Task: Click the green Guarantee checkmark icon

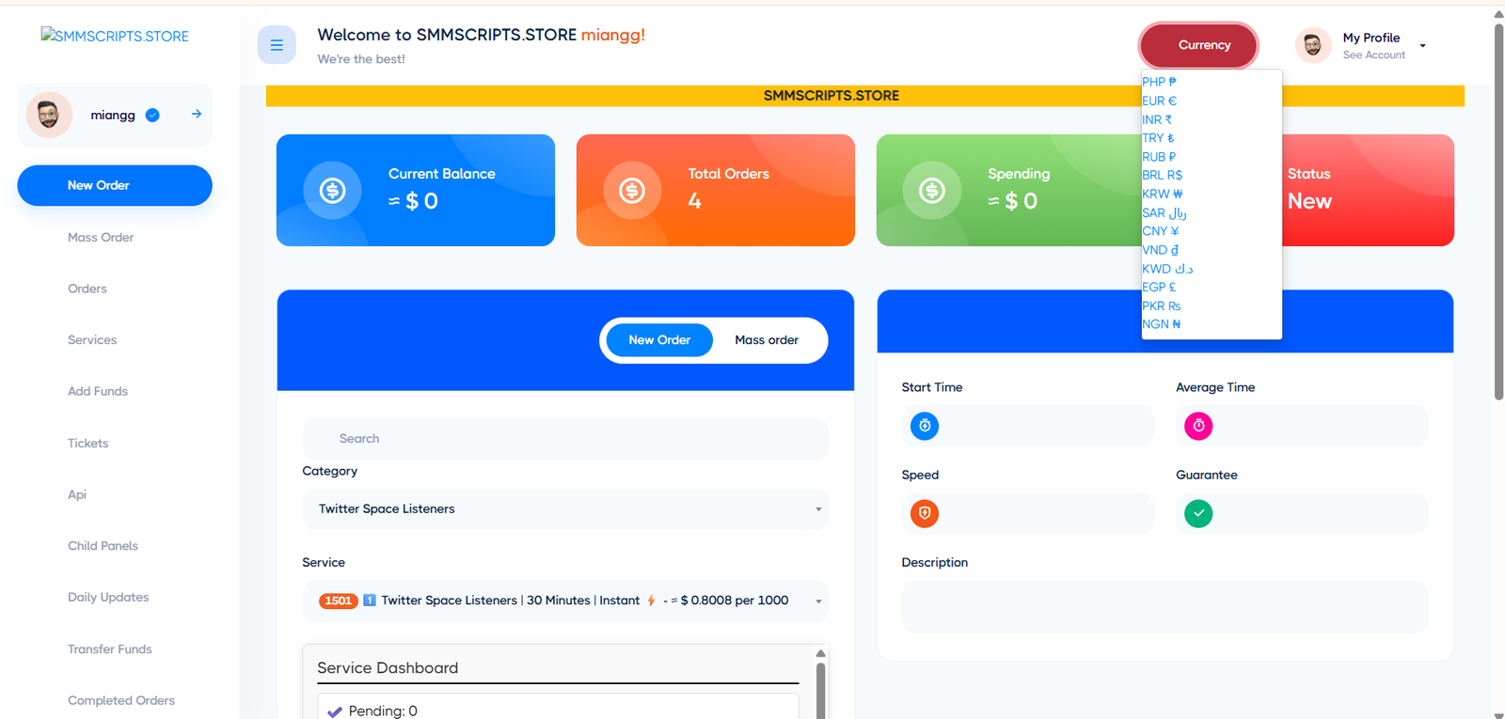Action: 1198,513
